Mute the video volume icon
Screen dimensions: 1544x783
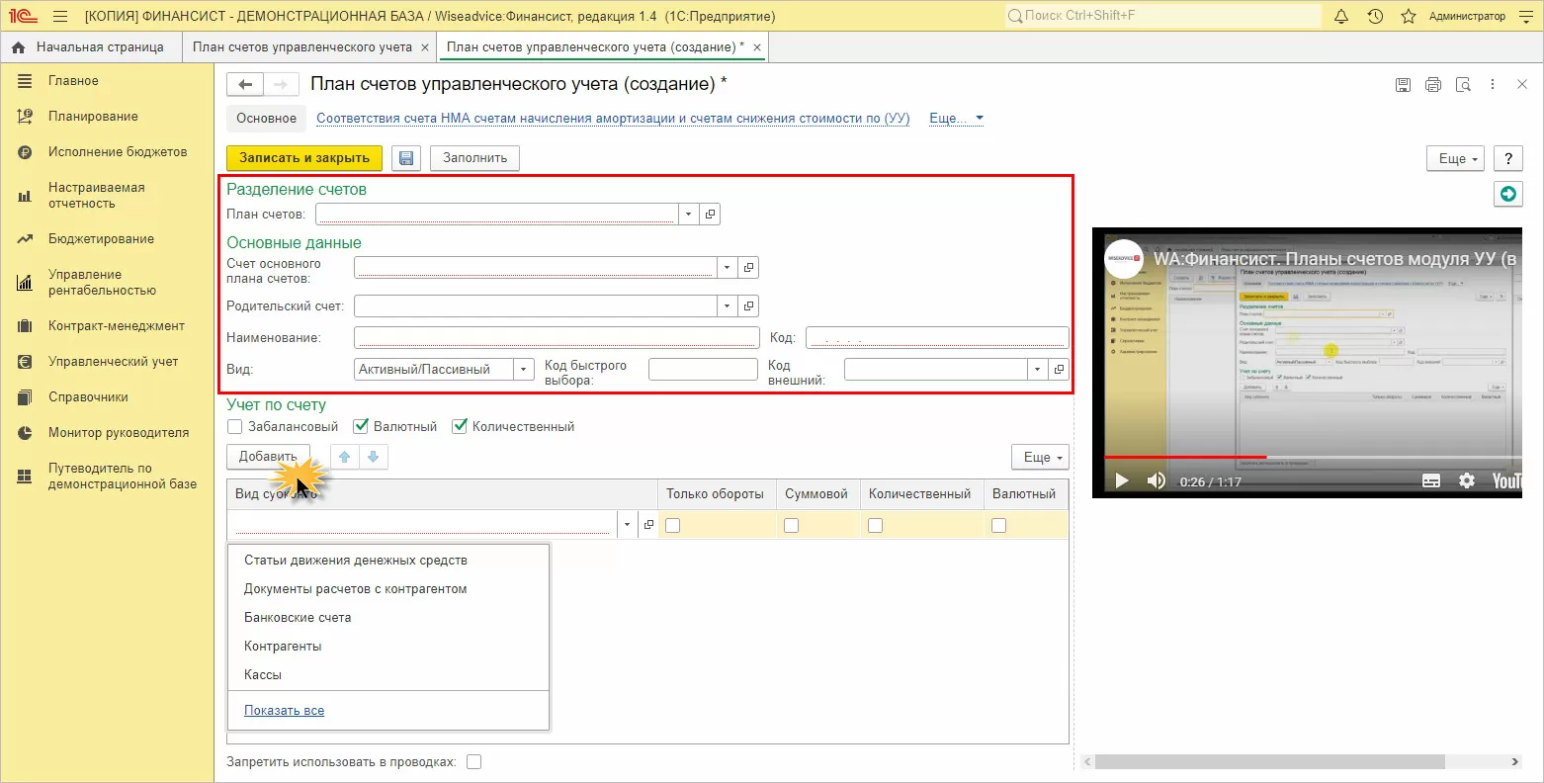(1156, 480)
